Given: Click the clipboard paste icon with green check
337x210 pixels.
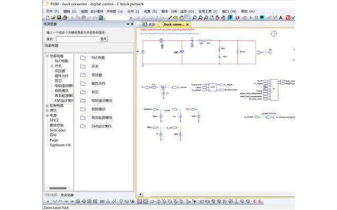Looking at the screenshot, I should point(101,18).
